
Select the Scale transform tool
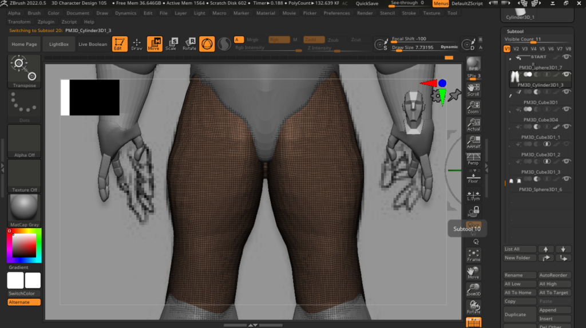tap(171, 44)
